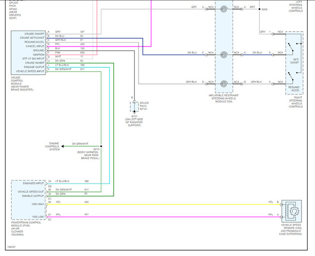
Task: Click the Cruise Control Module caption text
Action: coord(22,83)
